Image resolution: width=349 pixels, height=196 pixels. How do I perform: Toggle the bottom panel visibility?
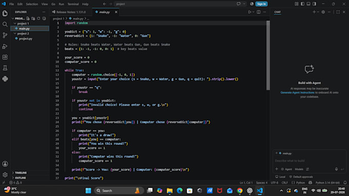click(x=308, y=4)
